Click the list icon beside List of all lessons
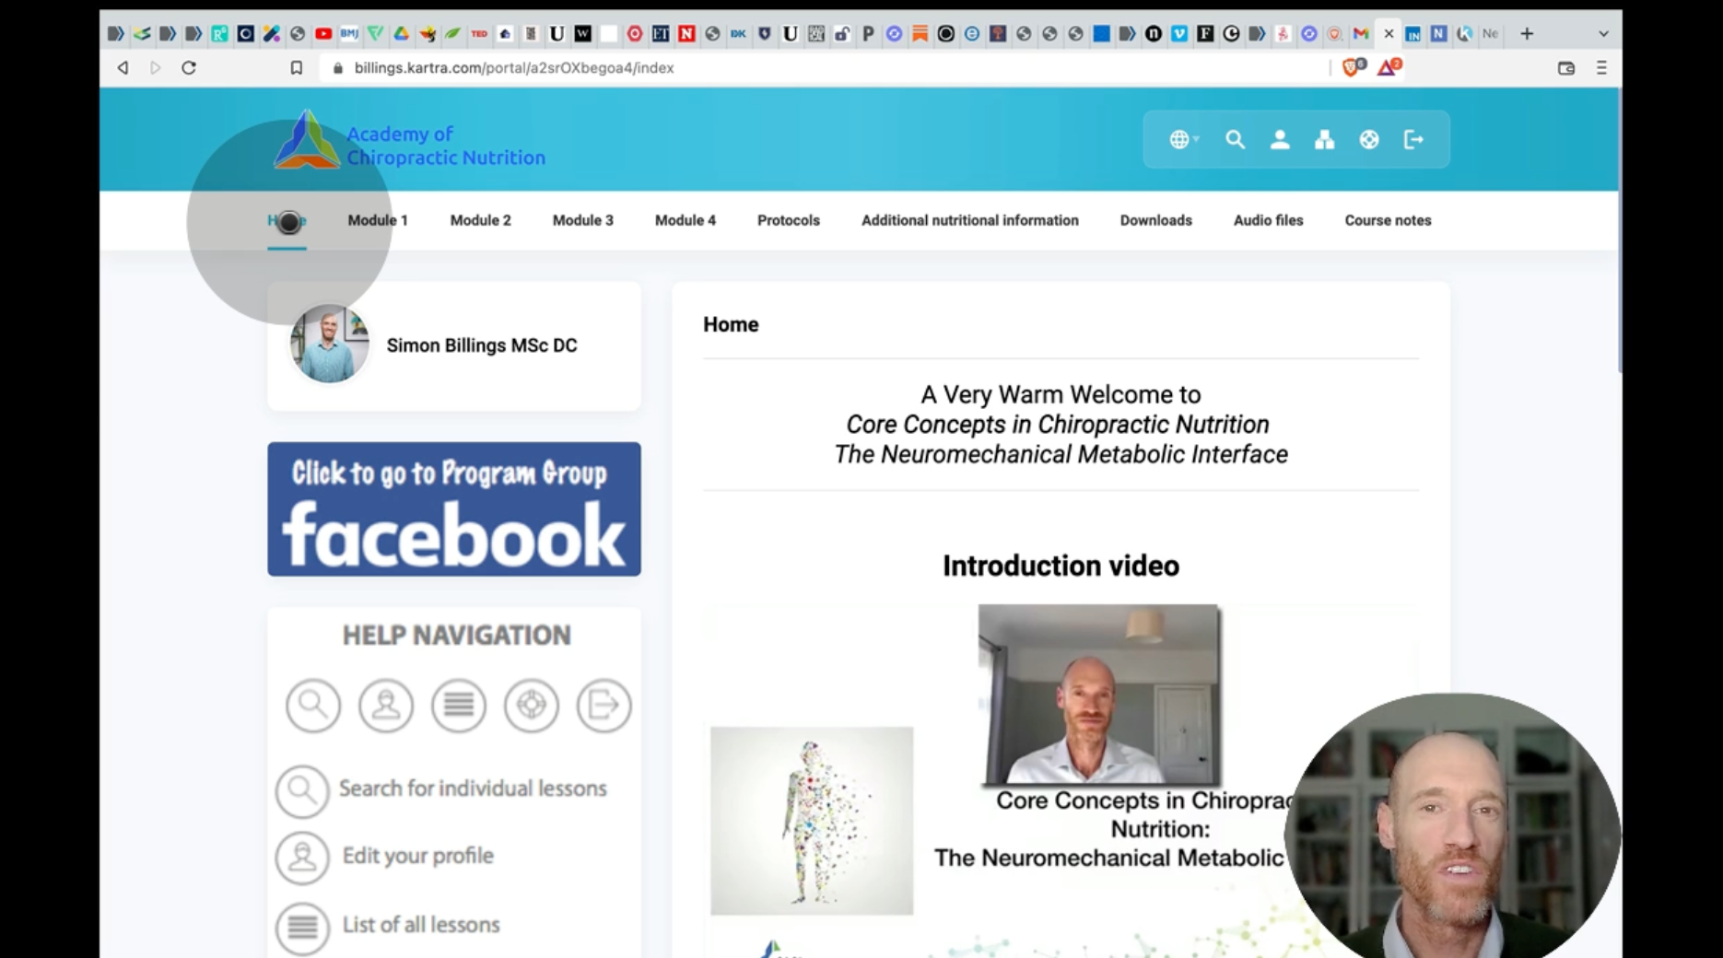Viewport: 1723px width, 958px height. (302, 928)
